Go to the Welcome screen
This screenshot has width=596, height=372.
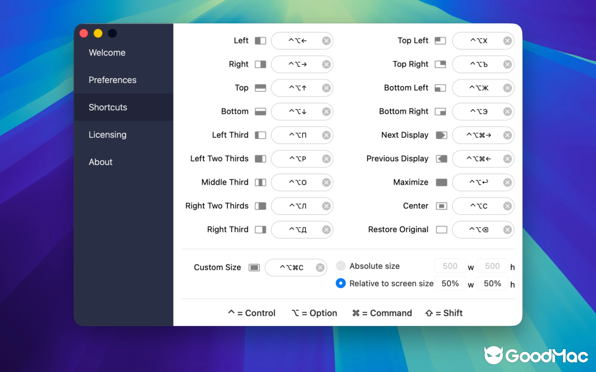pos(107,53)
